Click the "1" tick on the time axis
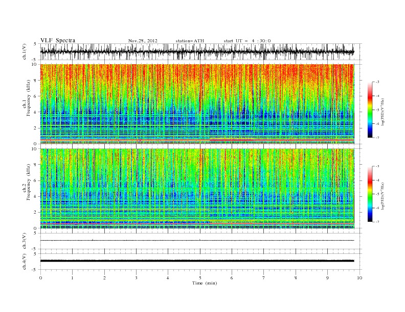 [x=73, y=278]
